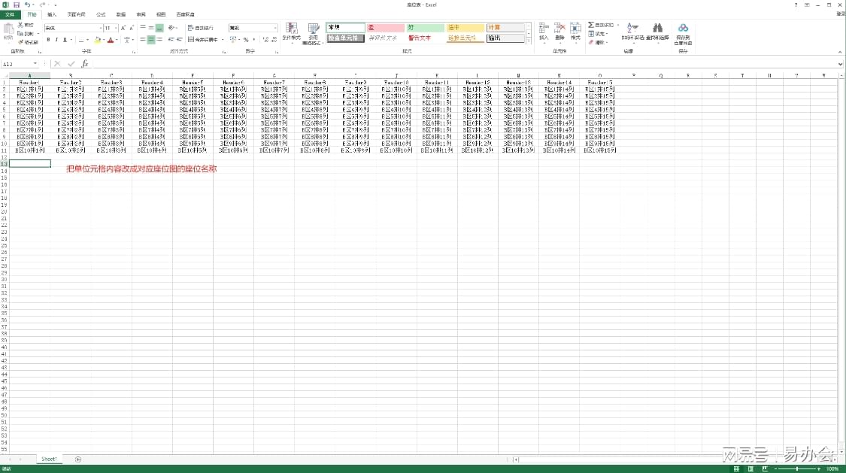Apply percent style to cells
This screenshot has width=846, height=473.
pos(246,39)
